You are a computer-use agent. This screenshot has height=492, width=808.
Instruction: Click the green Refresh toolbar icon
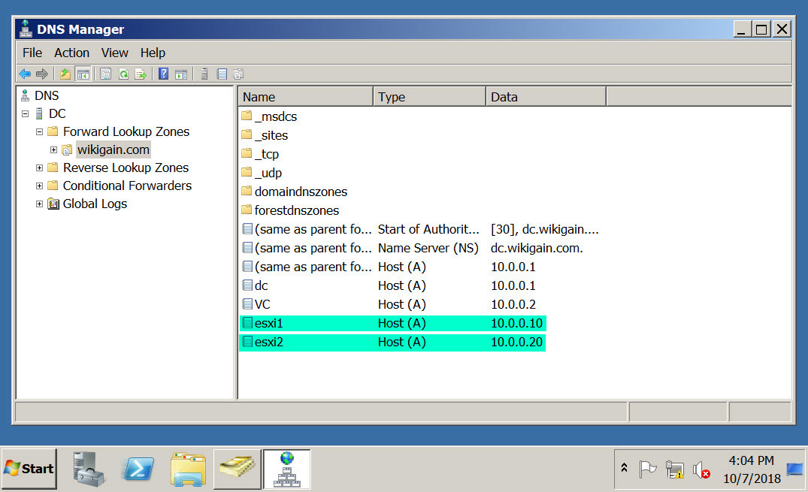[124, 74]
